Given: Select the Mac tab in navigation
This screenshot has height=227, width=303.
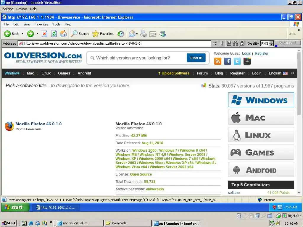Looking at the screenshot, I should 30,73.
